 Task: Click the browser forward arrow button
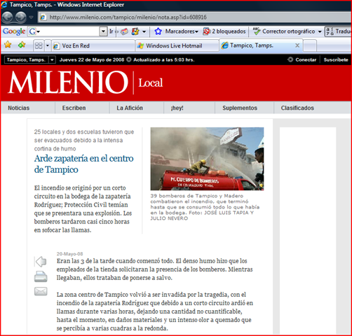21,17
